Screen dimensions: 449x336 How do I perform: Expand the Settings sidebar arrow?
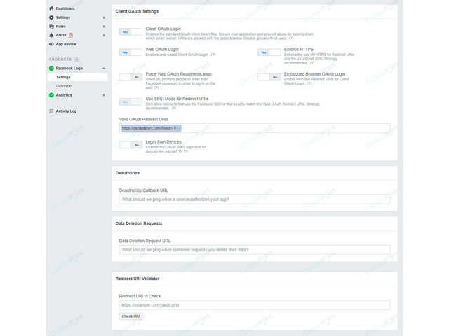pos(104,17)
